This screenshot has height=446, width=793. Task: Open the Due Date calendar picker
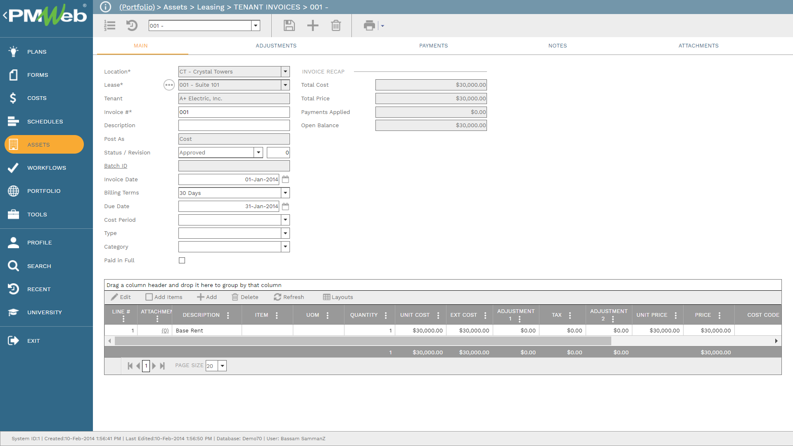coord(285,206)
